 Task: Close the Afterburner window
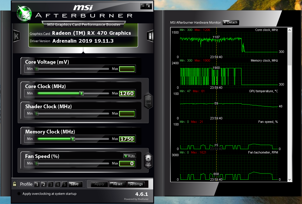[x=149, y=6]
